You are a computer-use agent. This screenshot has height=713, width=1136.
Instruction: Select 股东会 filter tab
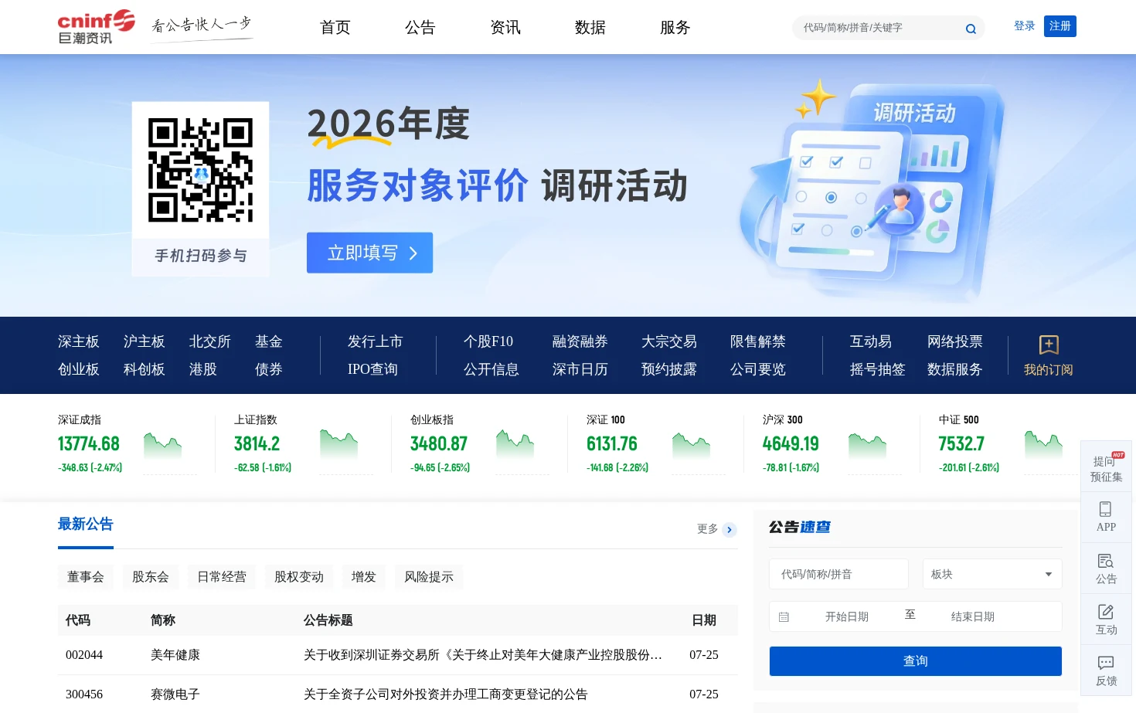pyautogui.click(x=151, y=577)
